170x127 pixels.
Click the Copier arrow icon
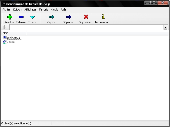pyautogui.click(x=51, y=17)
